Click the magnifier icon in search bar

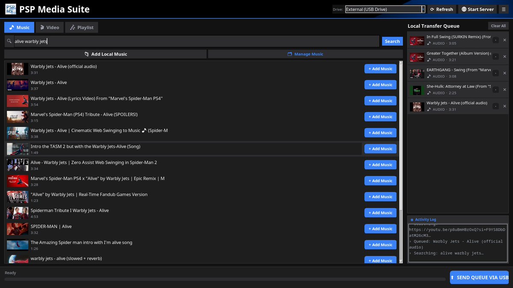point(9,41)
